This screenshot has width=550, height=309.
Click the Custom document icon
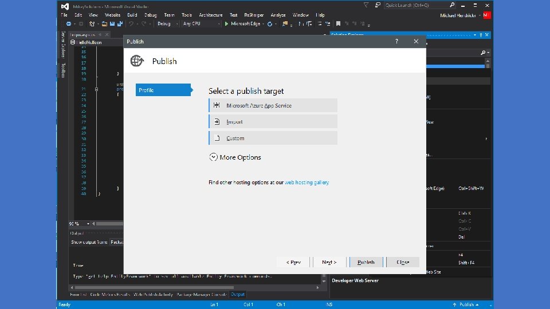tap(217, 138)
